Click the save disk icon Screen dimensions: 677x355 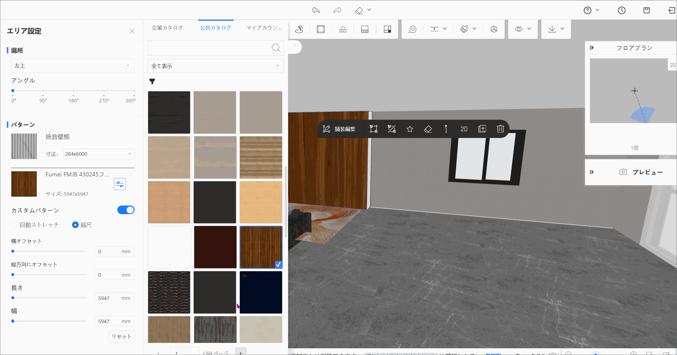pos(647,10)
